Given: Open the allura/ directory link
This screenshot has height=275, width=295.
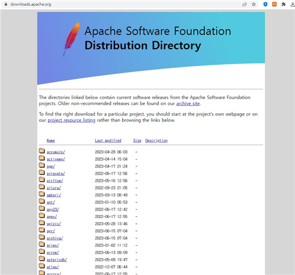Looking at the screenshot, I should (x=54, y=188).
